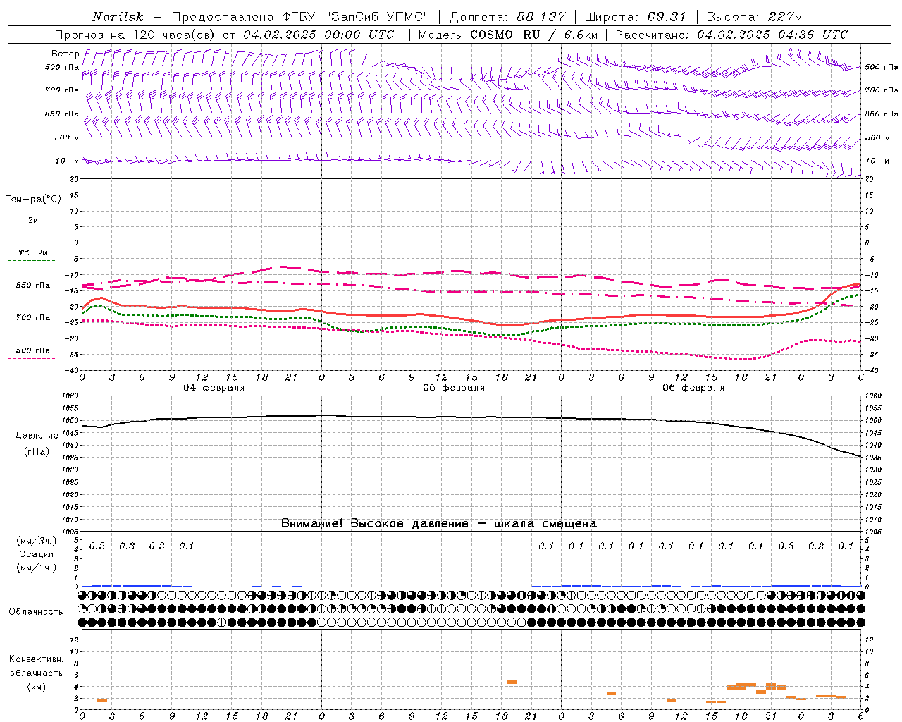Click the '(мм/3ч.)' precipitation unit label
This screenshot has width=902, height=722.
click(x=37, y=541)
